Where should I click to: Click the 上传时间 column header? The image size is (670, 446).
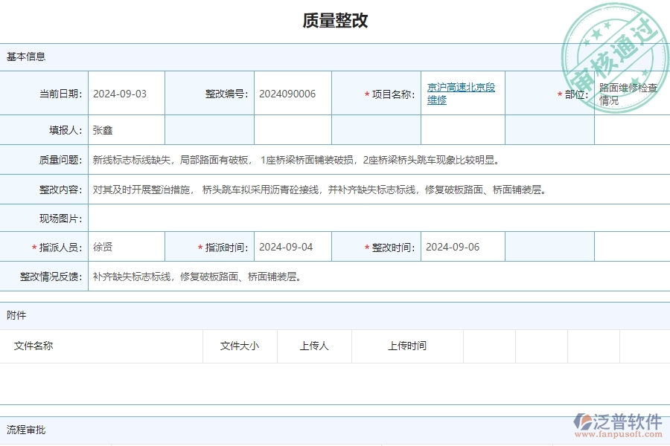pyautogui.click(x=405, y=346)
